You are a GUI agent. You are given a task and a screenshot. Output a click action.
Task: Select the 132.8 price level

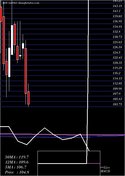[x=117, y=32]
